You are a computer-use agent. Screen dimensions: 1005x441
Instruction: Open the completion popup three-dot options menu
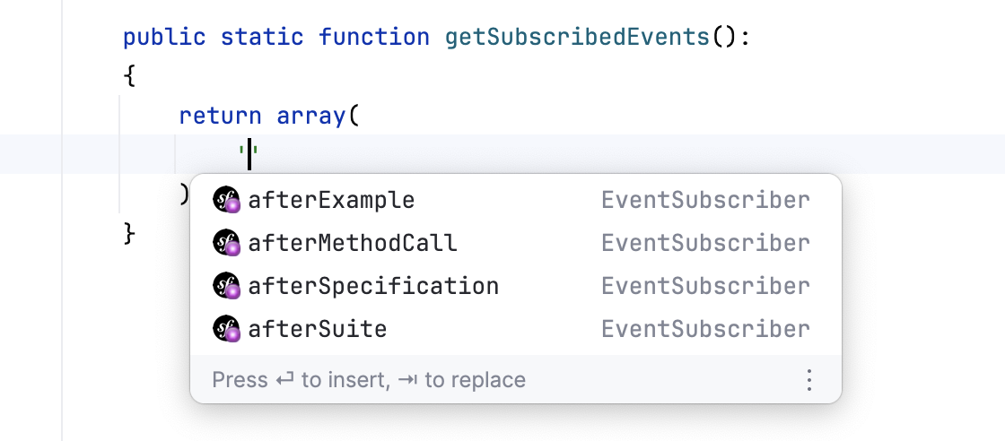[808, 380]
